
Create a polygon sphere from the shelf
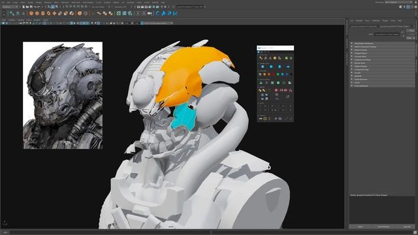coord(31,13)
